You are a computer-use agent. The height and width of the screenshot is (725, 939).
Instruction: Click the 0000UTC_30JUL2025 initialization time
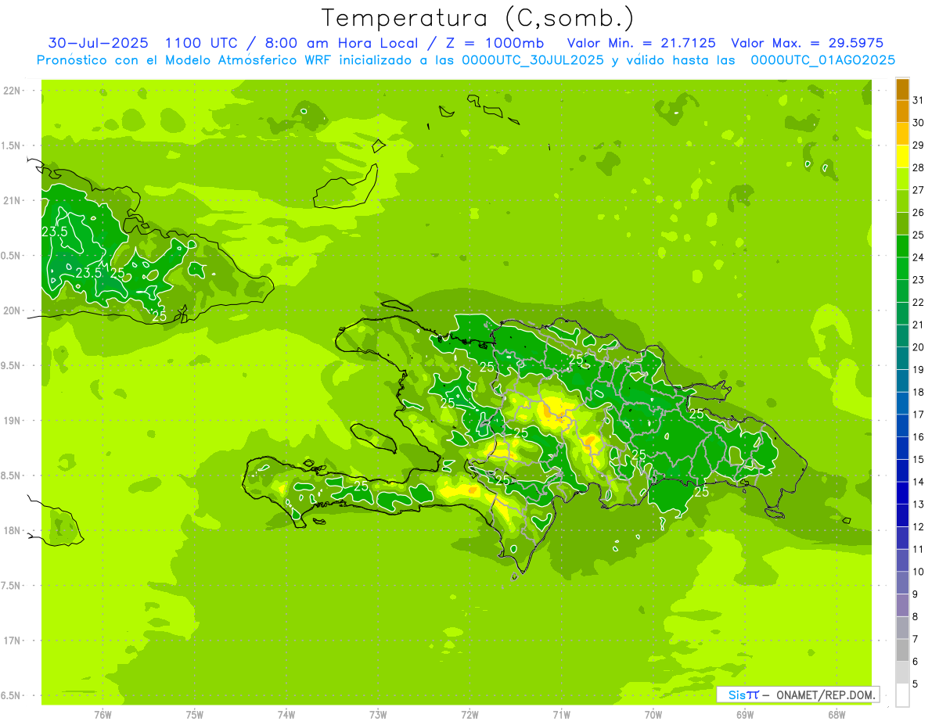click(x=533, y=60)
